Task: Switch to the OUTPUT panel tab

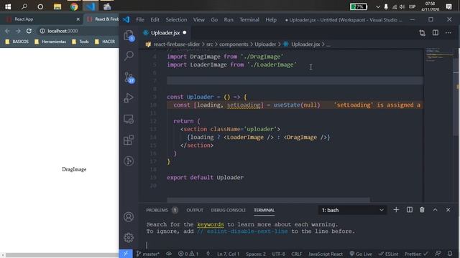Action: coord(195,210)
